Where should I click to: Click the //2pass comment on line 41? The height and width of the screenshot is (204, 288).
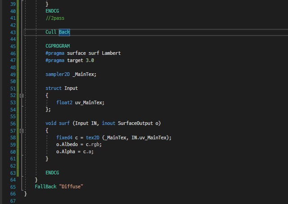(x=55, y=18)
